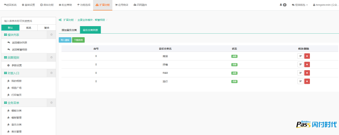Click the R&B category name cell

tap(165, 73)
